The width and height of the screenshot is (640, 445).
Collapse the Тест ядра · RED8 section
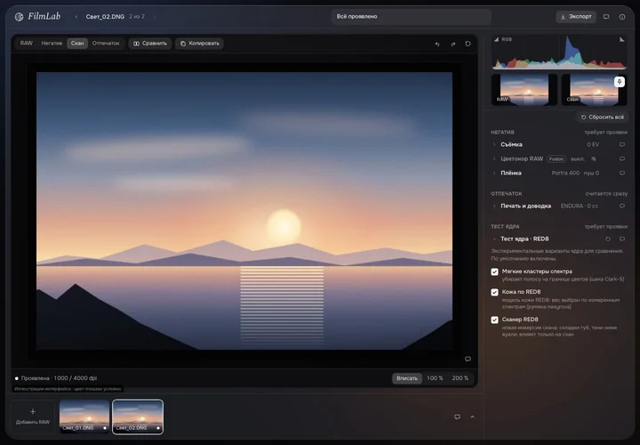pyautogui.click(x=494, y=239)
